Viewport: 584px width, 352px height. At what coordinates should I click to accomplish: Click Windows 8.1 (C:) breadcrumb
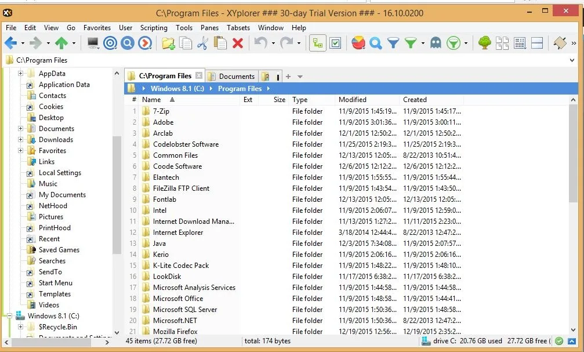tap(177, 89)
